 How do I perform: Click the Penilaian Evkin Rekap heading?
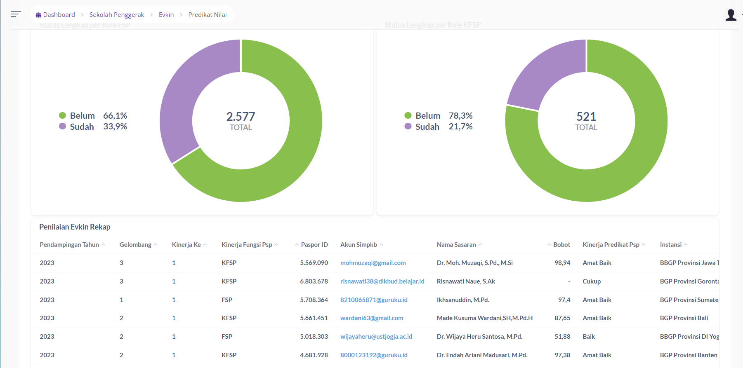(x=75, y=227)
